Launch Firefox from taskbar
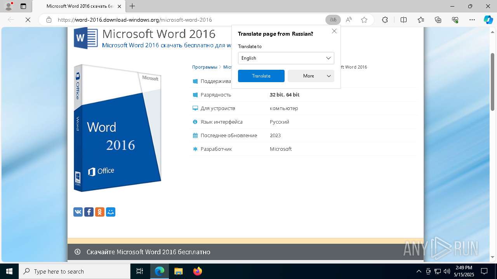Screen dimensions: 497x279 [x=197, y=271]
